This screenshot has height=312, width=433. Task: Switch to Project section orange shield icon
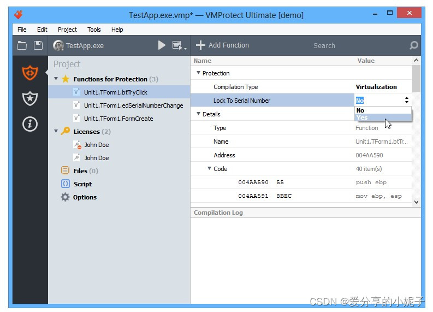pyautogui.click(x=30, y=73)
